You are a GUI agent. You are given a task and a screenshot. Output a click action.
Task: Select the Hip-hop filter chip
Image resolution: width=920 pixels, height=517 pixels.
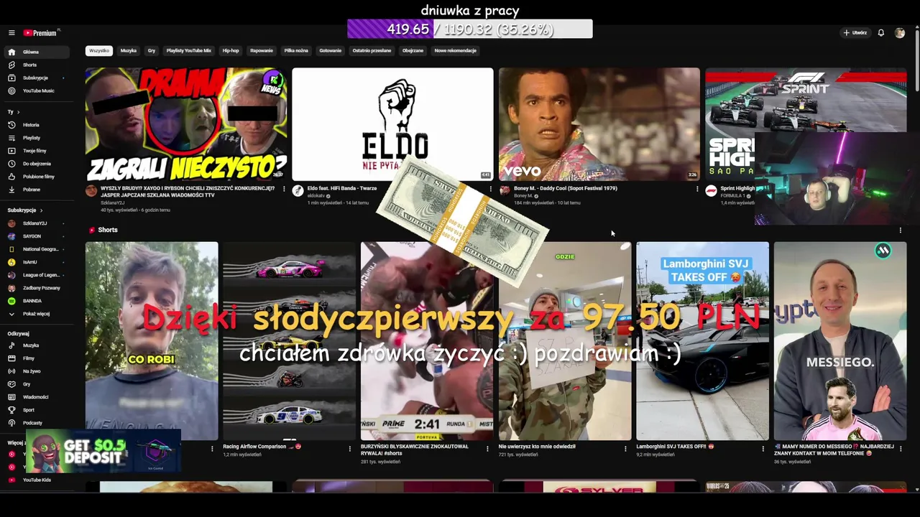pos(231,51)
